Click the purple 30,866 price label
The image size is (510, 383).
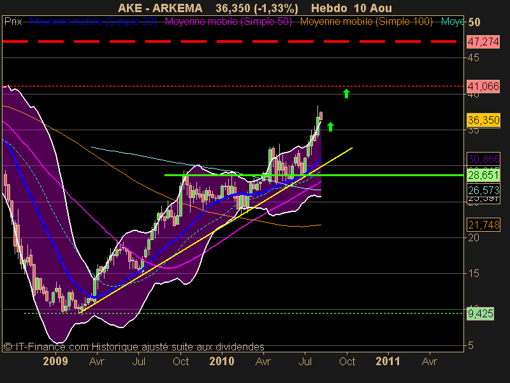tap(483, 159)
